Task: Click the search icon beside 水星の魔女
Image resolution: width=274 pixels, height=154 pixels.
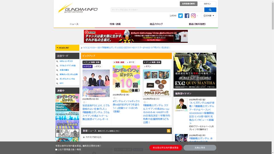Action: [x=57, y=70]
